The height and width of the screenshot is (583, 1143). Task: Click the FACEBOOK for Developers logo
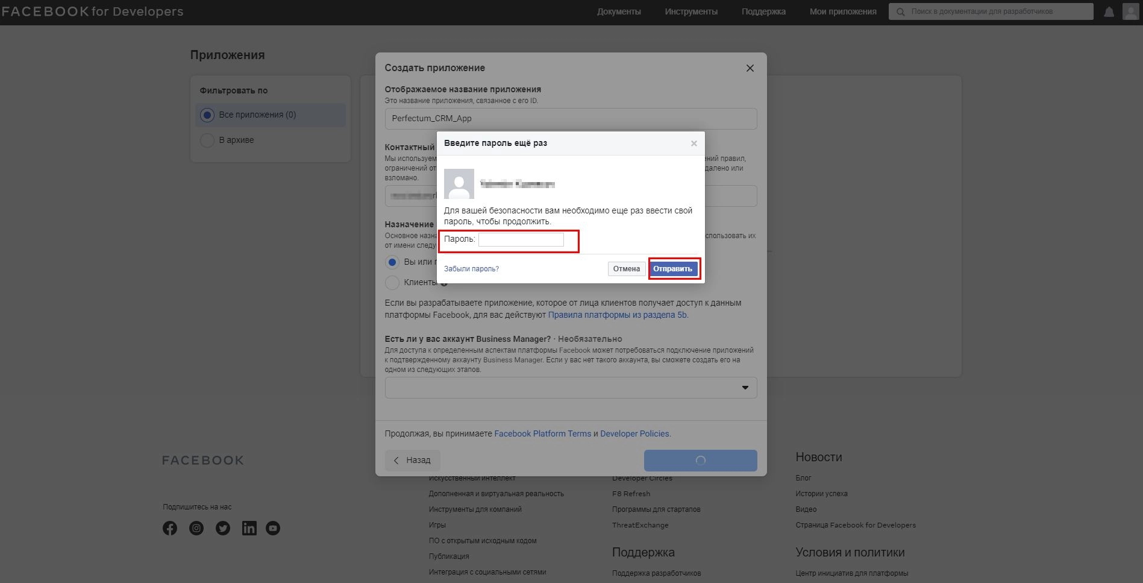92,11
